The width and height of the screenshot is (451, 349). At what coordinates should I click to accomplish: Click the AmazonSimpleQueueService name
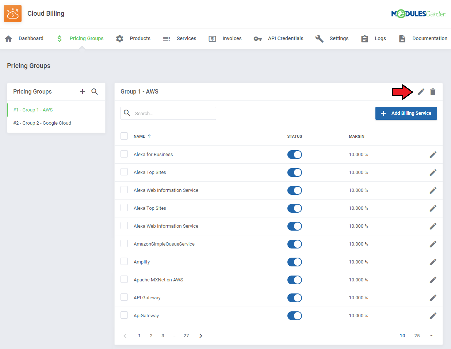tap(164, 244)
